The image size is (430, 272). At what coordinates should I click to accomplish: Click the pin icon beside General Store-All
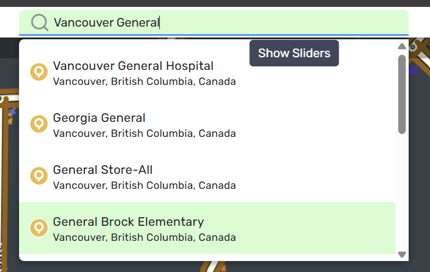point(39,176)
